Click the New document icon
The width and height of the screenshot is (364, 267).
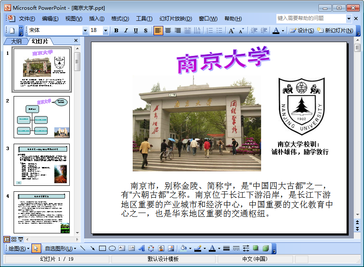coord(12,31)
